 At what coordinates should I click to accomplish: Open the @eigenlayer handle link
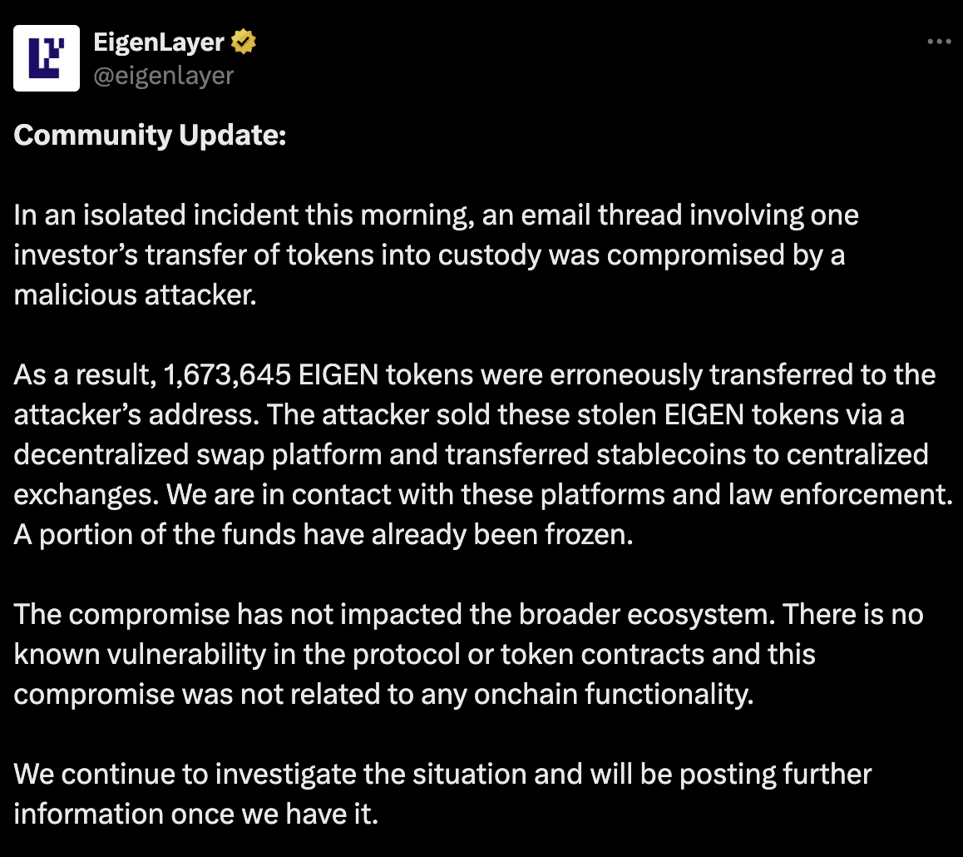[163, 76]
